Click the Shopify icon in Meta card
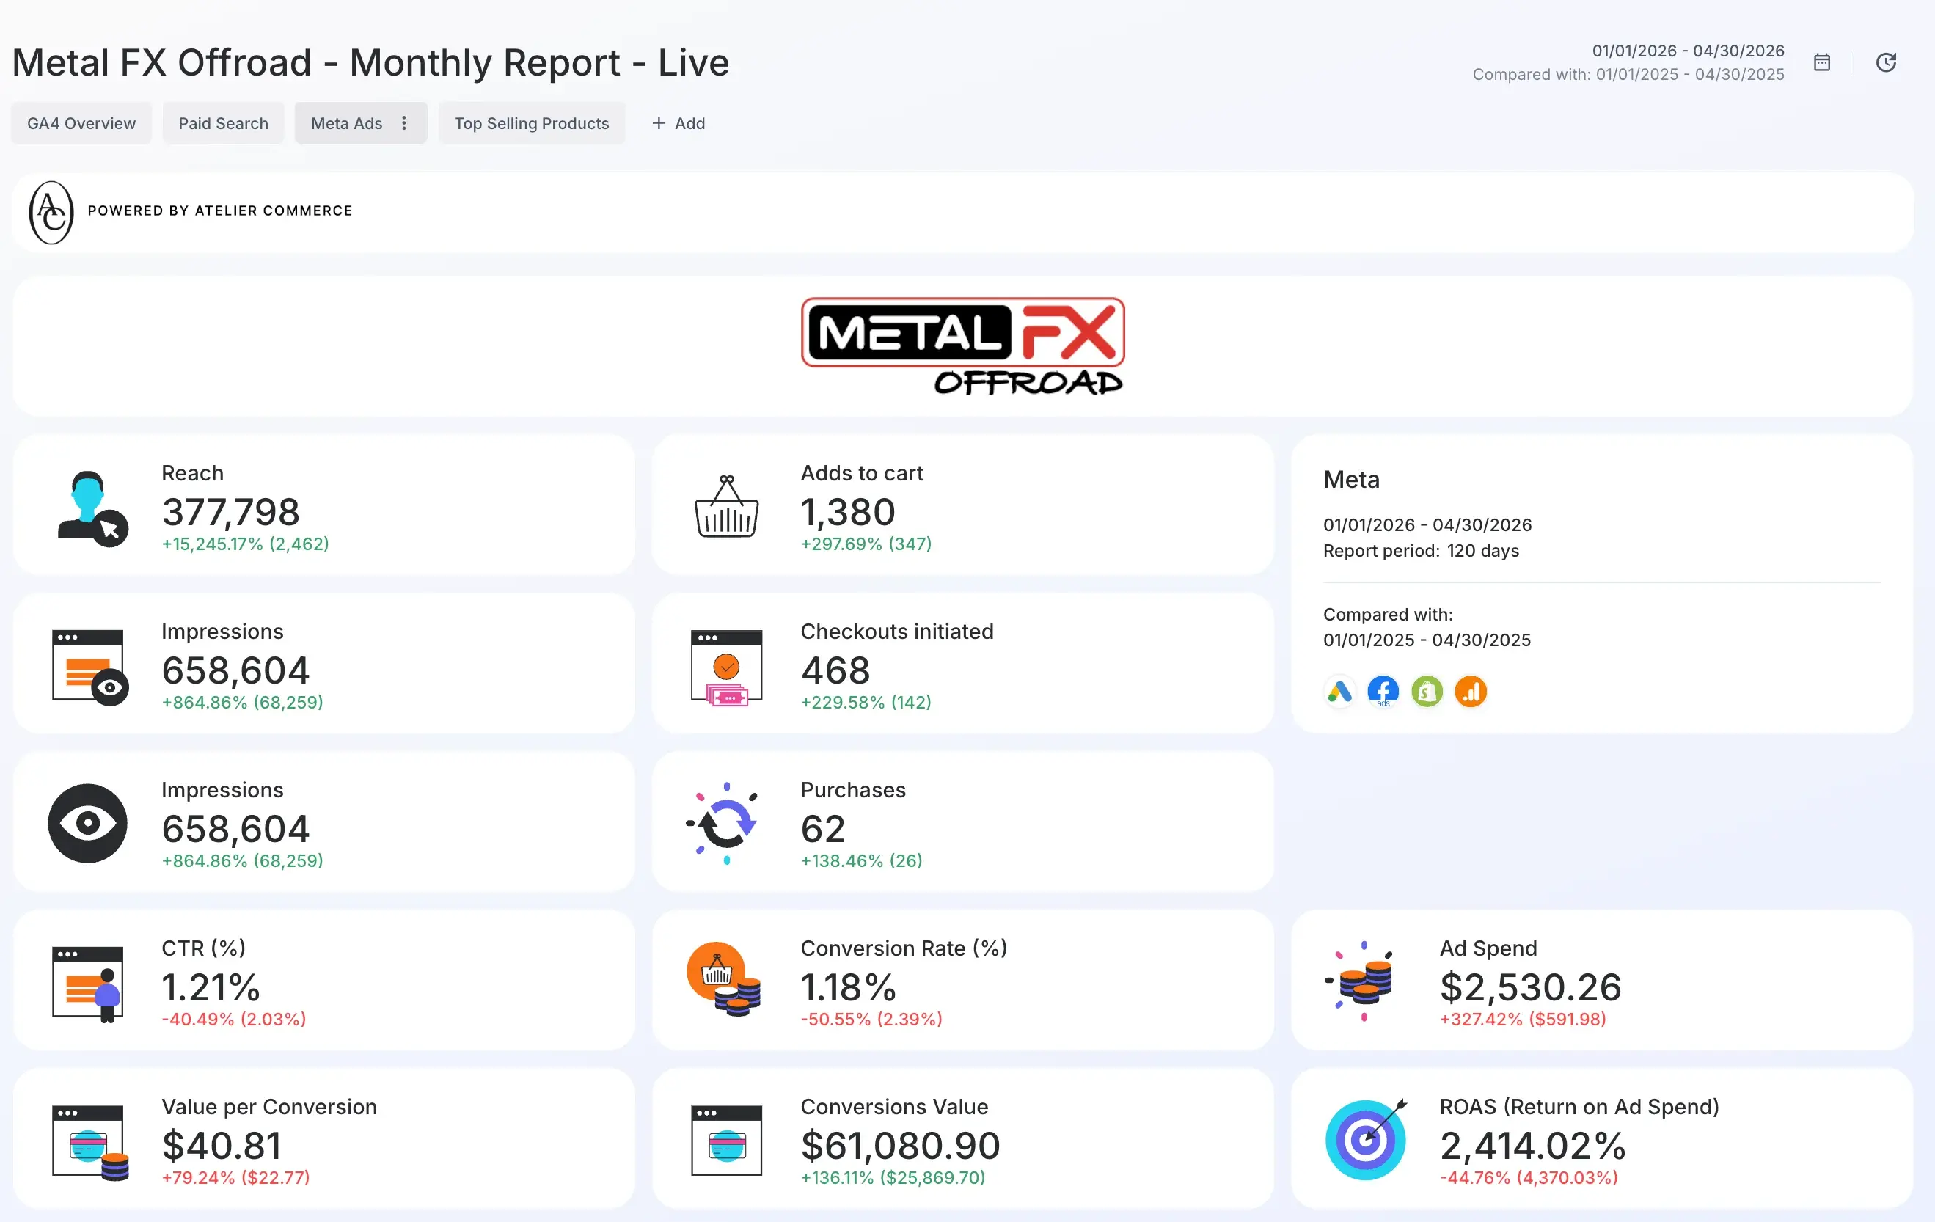The width and height of the screenshot is (1935, 1222). (x=1427, y=691)
